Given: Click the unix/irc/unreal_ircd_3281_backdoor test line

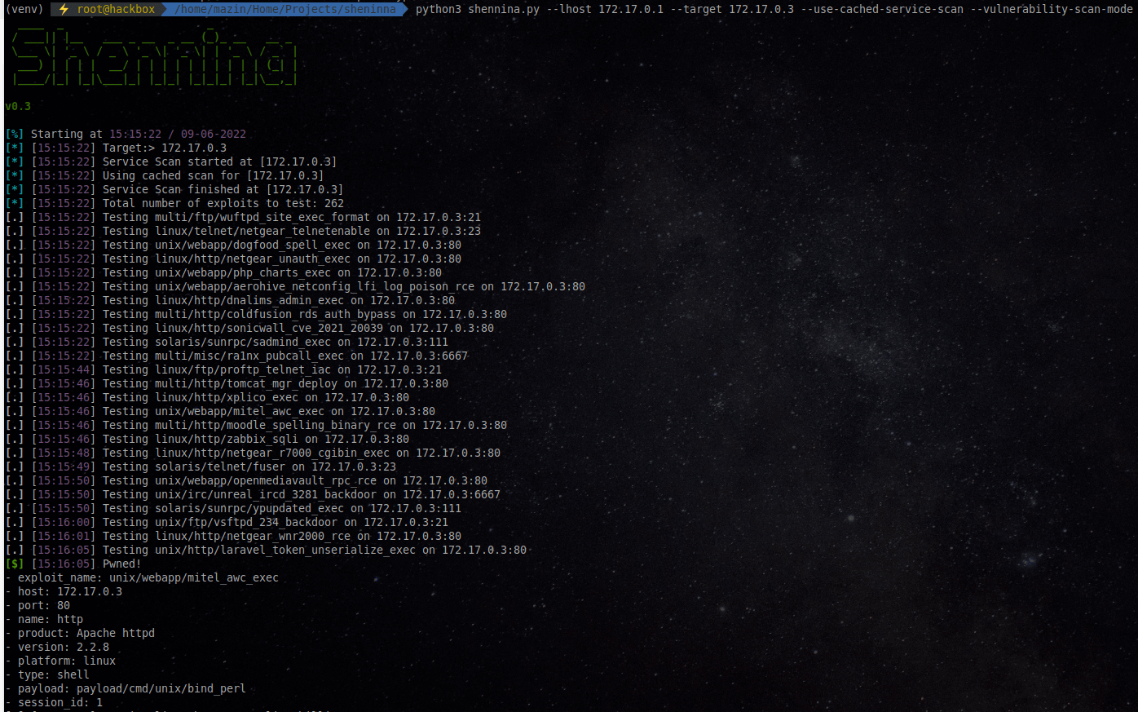Looking at the screenshot, I should (253, 494).
